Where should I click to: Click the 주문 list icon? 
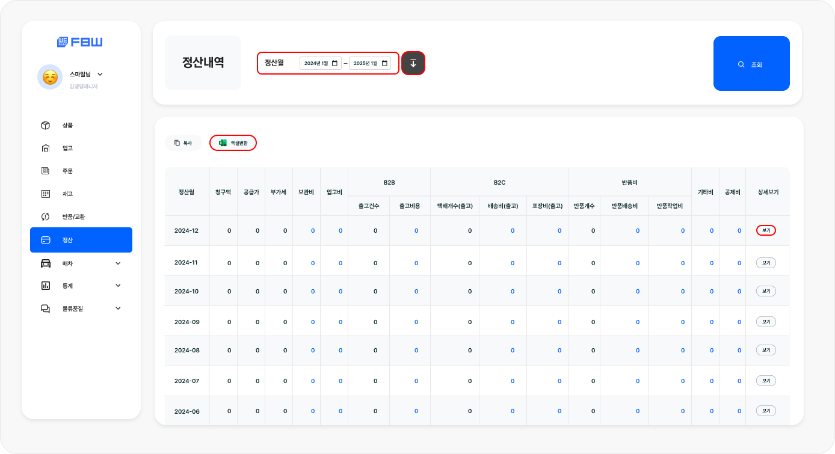[45, 171]
